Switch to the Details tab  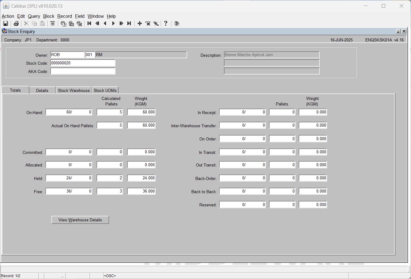42,90
